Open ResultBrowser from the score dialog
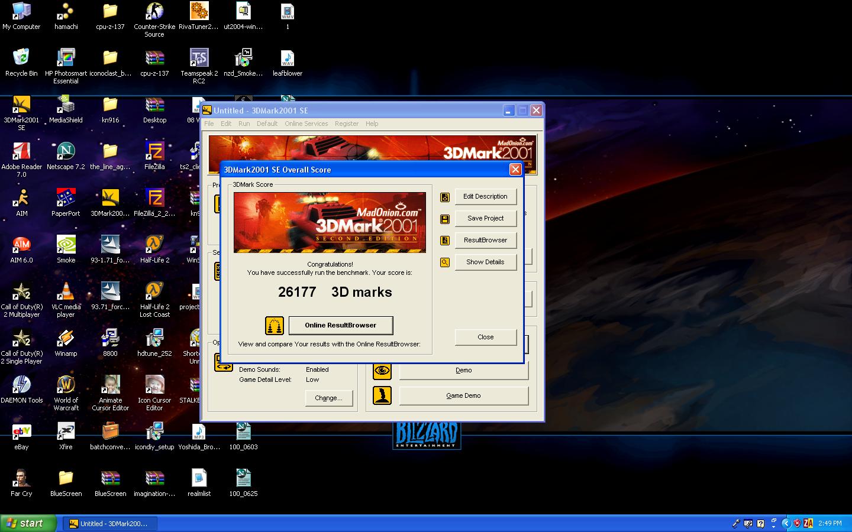852x532 pixels. click(485, 240)
